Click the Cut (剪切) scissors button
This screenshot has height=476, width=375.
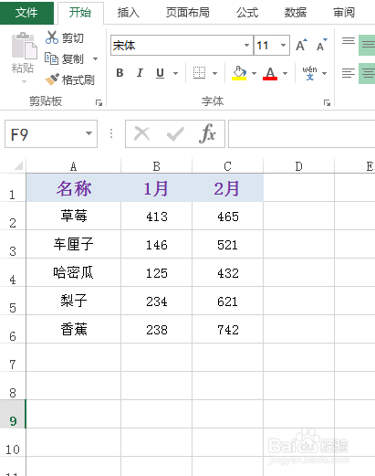tap(65, 37)
